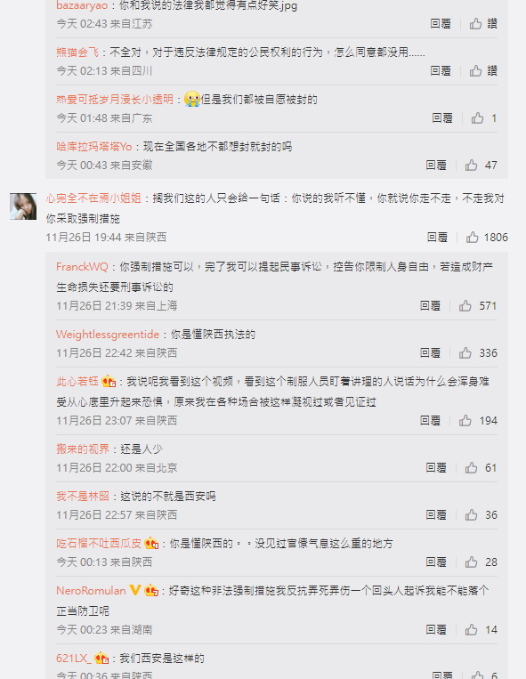Open the avatar of 心完全不在焉小姐姐
Viewport: 526px width, 679px height.
point(23,206)
